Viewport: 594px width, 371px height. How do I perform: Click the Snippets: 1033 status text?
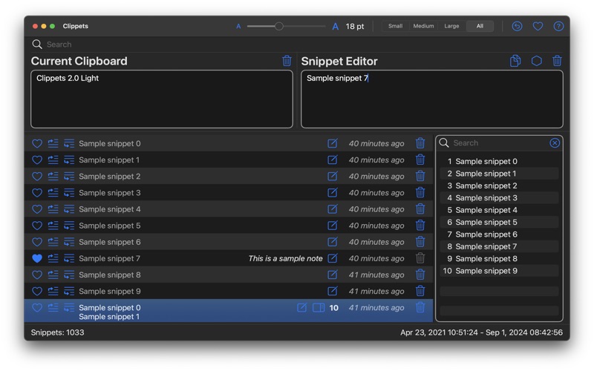pyautogui.click(x=58, y=332)
